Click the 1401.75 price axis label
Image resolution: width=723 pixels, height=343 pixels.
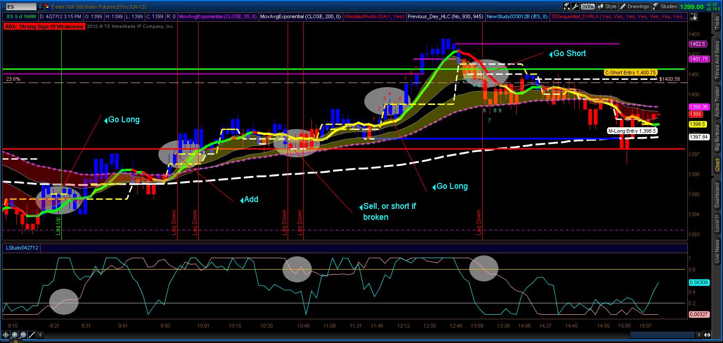(x=698, y=59)
